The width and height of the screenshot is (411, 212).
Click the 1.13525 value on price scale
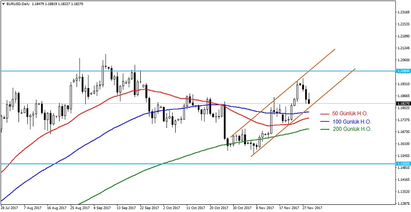point(403,192)
